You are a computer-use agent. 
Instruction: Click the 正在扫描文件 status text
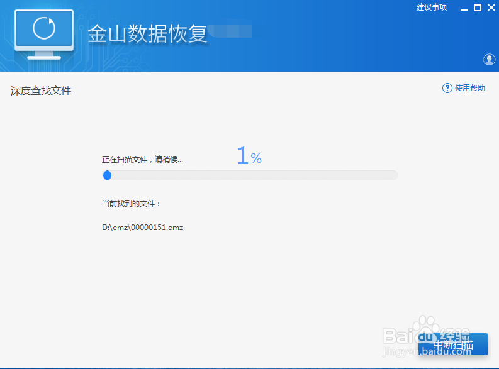point(142,160)
